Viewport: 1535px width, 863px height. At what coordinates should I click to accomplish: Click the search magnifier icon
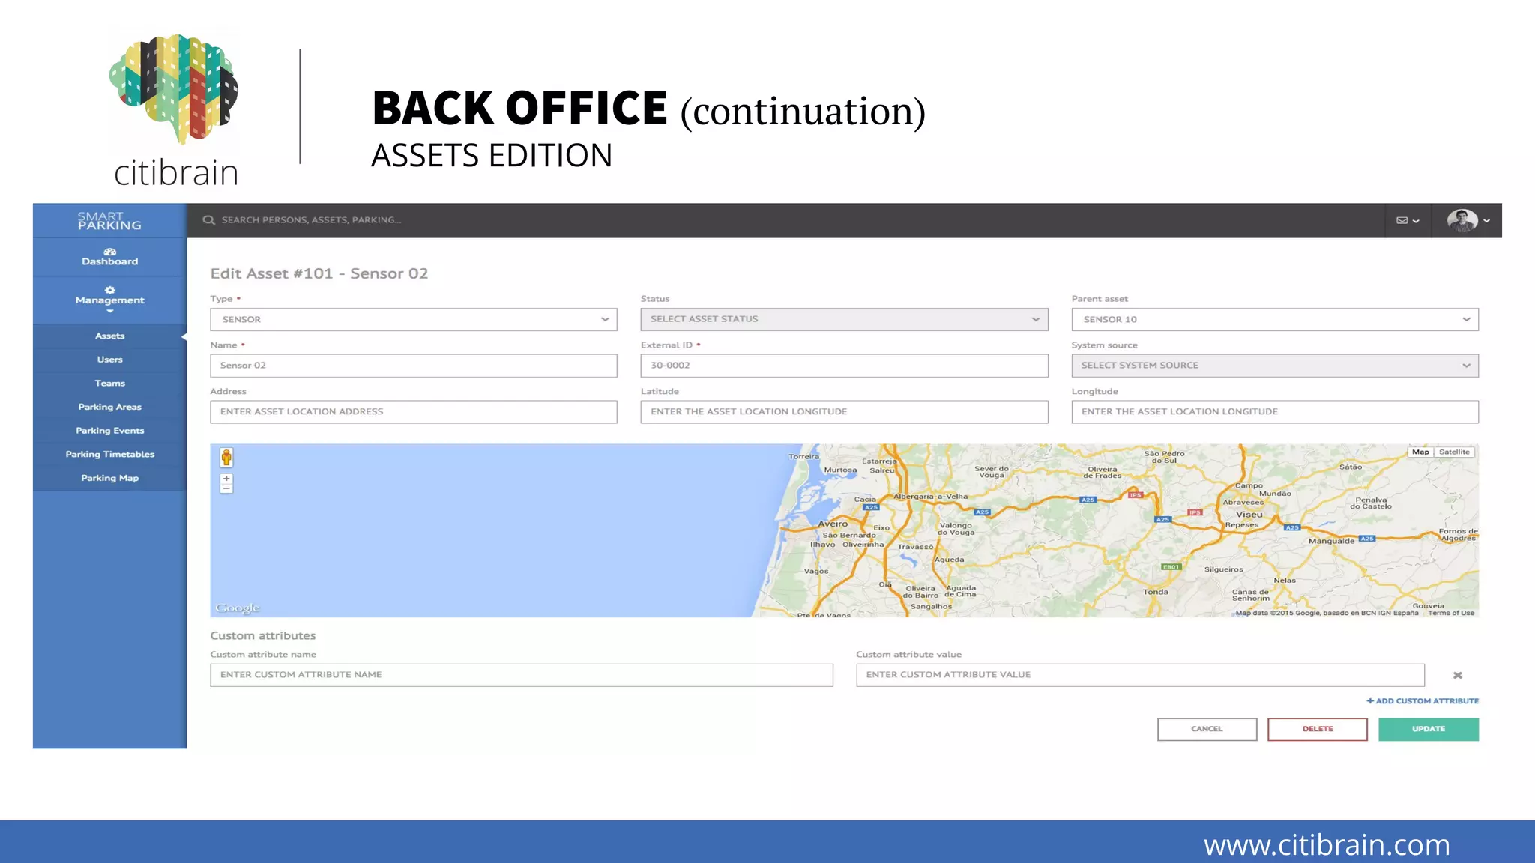[209, 220]
